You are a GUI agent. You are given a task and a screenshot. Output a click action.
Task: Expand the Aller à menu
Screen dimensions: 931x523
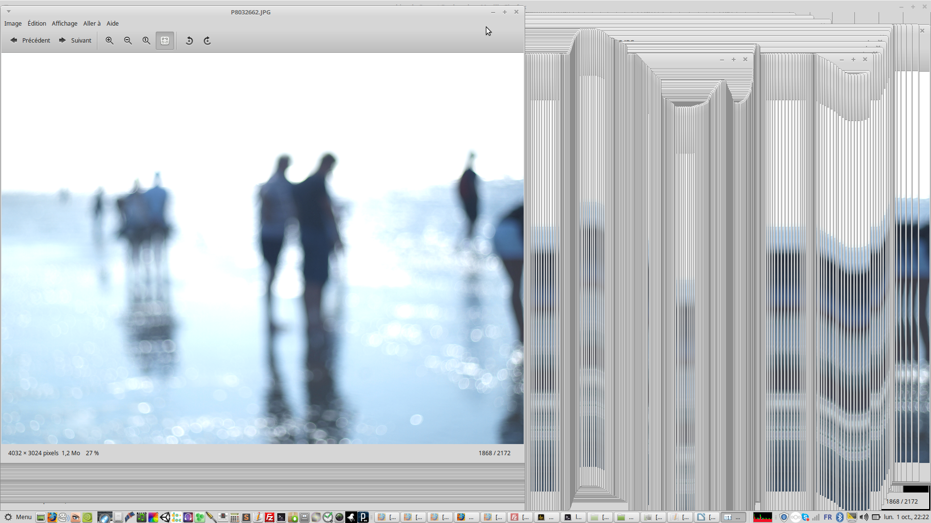point(92,23)
